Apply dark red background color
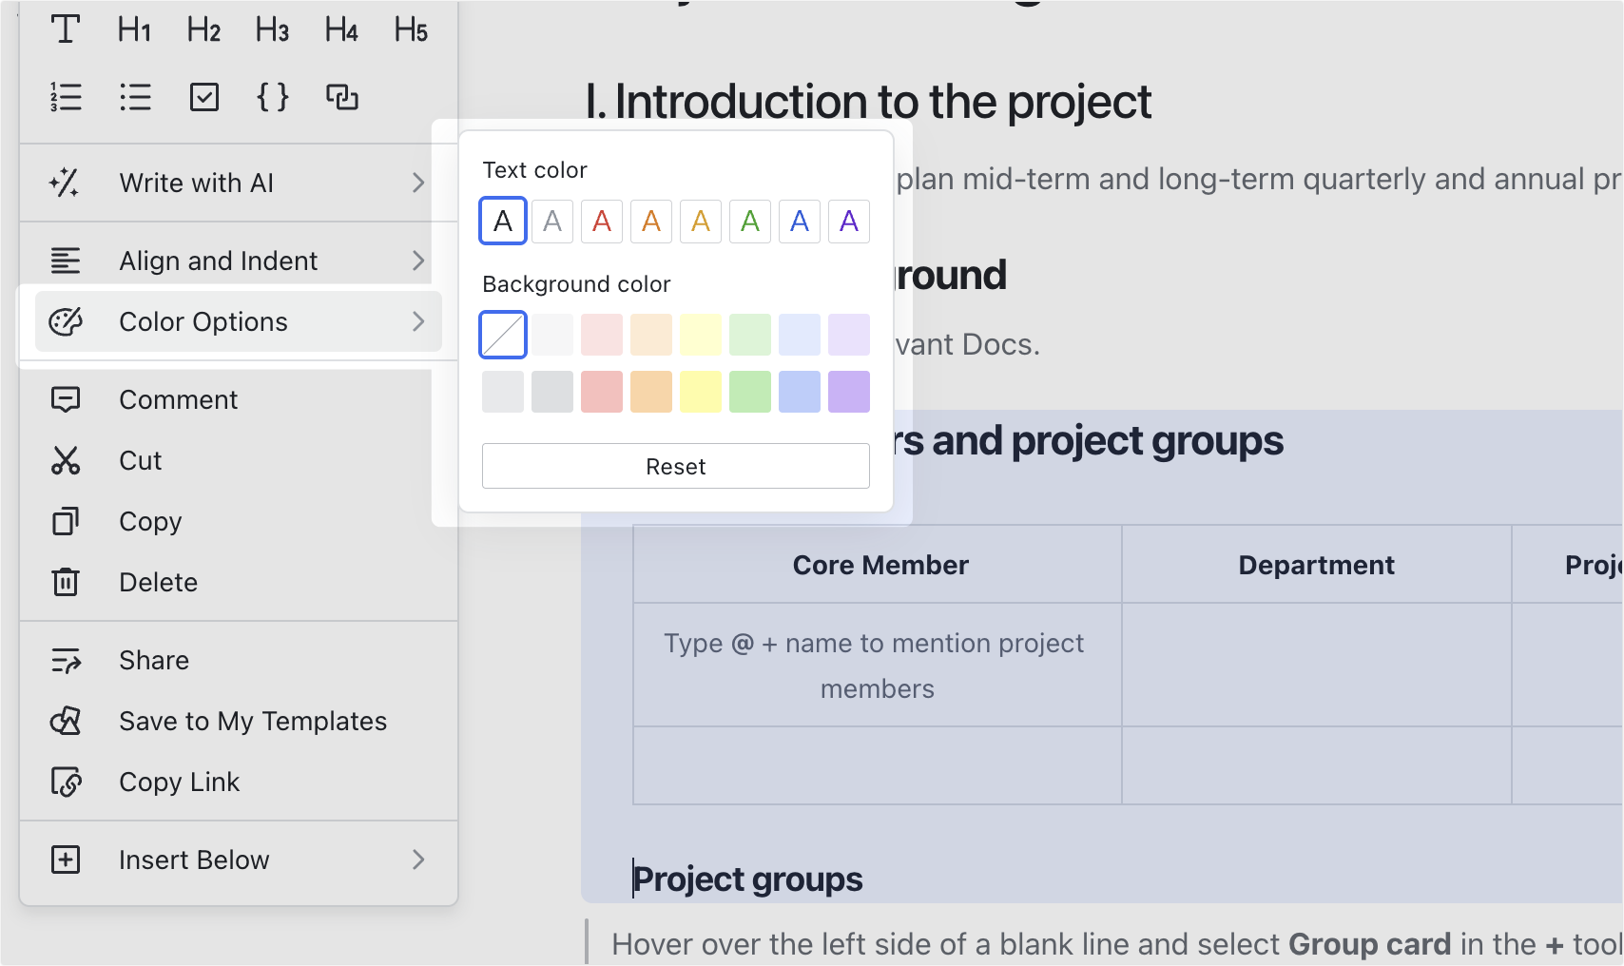The width and height of the screenshot is (1624, 966). coord(602,392)
